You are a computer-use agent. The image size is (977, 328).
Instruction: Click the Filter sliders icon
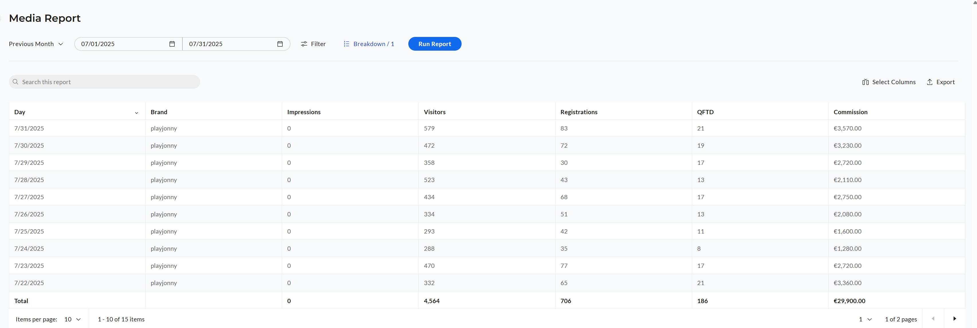click(x=304, y=44)
